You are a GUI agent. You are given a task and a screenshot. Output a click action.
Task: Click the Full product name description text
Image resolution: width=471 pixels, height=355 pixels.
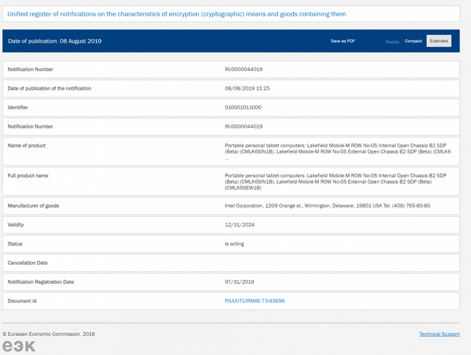336,182
